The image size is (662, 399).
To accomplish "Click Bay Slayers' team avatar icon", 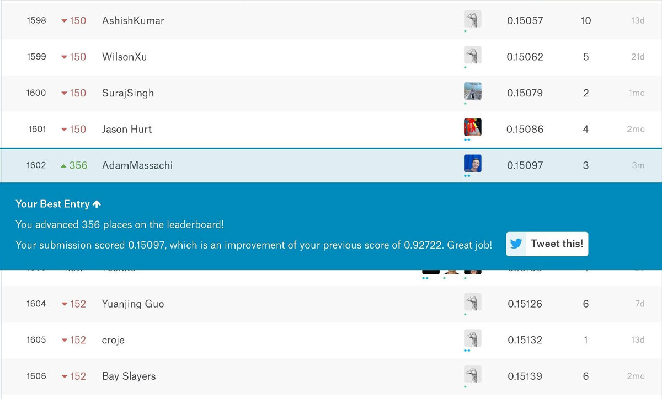I will pos(472,375).
